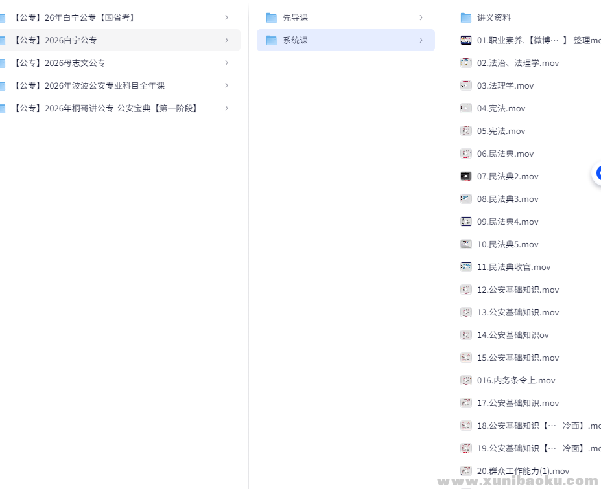Select the 13.公安基础知识.mov entry

(518, 312)
